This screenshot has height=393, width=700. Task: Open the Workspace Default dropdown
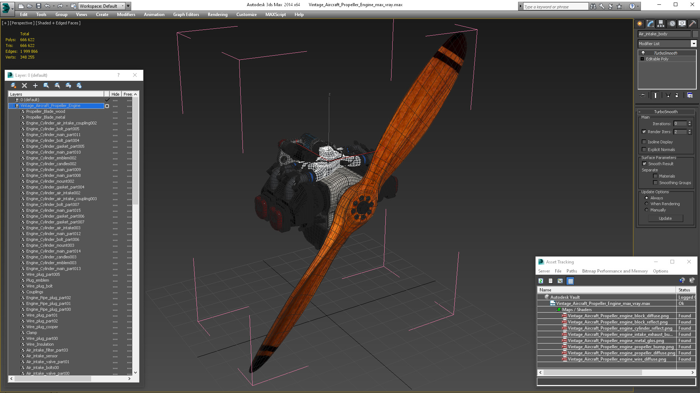(x=123, y=6)
